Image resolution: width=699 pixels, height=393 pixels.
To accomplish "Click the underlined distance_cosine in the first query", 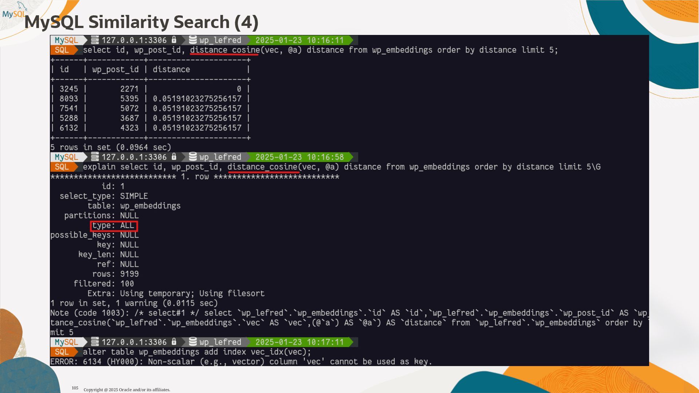I will click(x=225, y=50).
